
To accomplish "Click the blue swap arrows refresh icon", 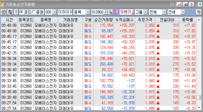I will coord(10,12).
